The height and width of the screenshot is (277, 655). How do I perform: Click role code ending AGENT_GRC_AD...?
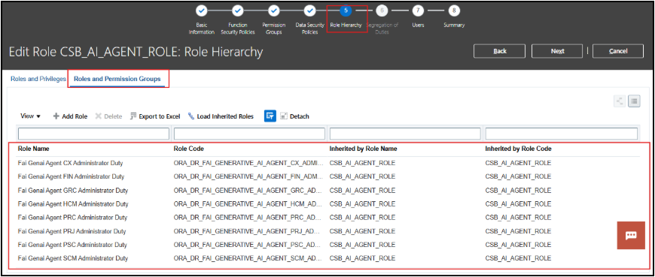(248, 191)
